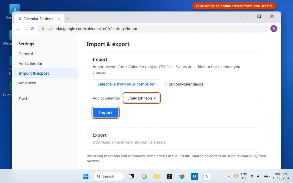
Task: Click the Export section heading
Action: pyautogui.click(x=99, y=135)
